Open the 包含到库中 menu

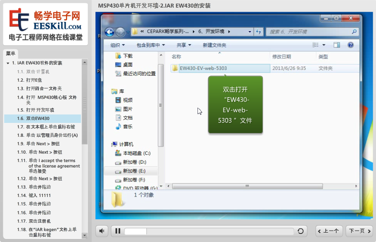pyautogui.click(x=151, y=45)
